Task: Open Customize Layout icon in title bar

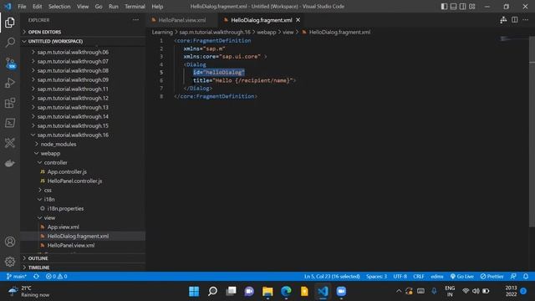Action: (x=471, y=7)
